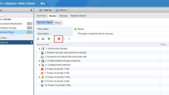Switch to the History view
This screenshot has height=95, width=169.
[58, 23]
